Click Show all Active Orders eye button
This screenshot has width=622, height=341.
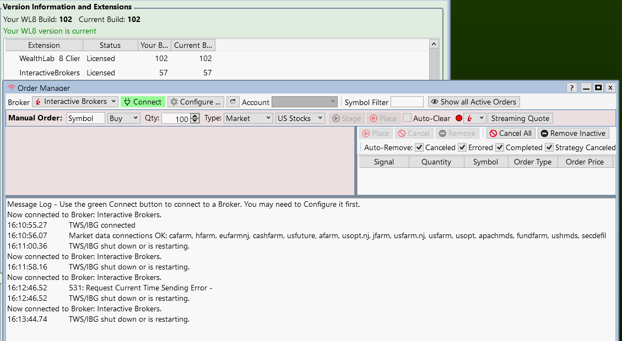(473, 102)
